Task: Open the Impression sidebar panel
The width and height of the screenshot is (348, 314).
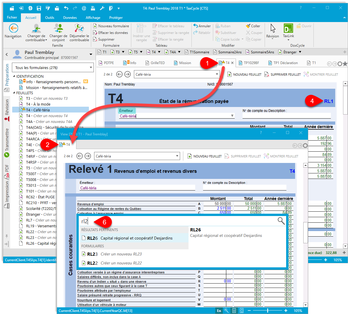Action: pyautogui.click(x=7, y=195)
